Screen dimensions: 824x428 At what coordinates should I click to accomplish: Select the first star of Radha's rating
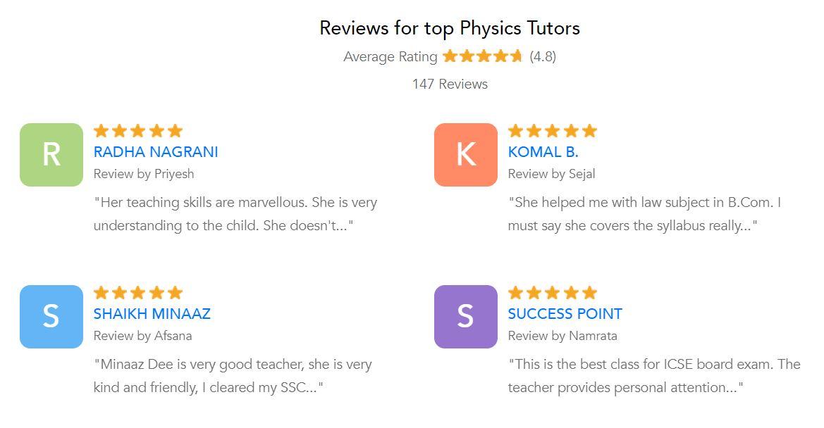pyautogui.click(x=102, y=130)
